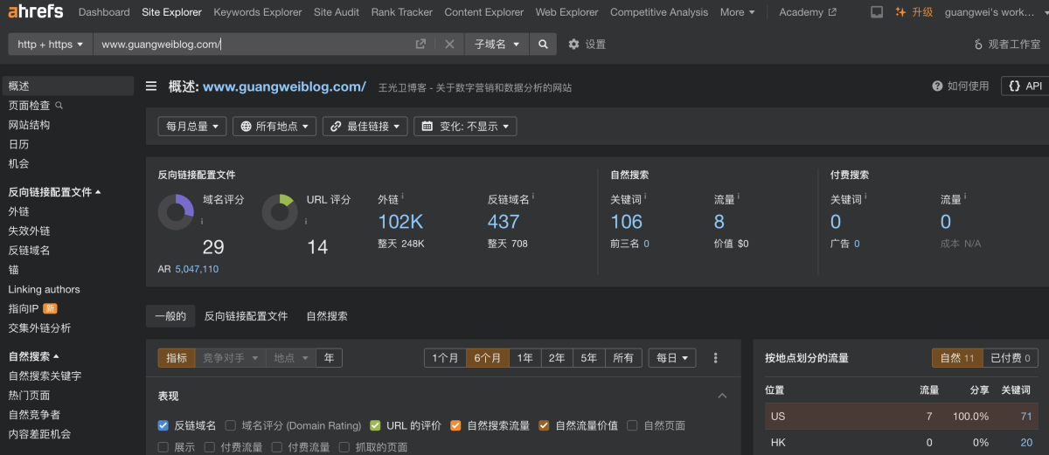1049x455 pixels.
Task: Click the search icon beside 页面检查
Action: [59, 105]
